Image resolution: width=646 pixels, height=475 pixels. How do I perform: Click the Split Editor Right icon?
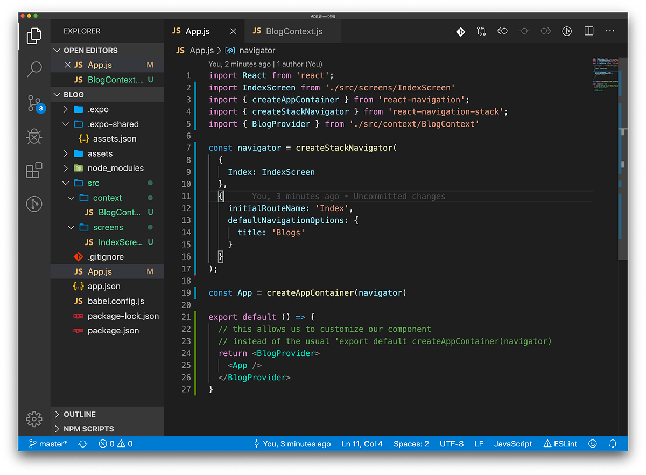click(589, 31)
